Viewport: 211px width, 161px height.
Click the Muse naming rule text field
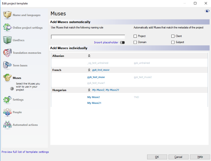[x=88, y=37]
